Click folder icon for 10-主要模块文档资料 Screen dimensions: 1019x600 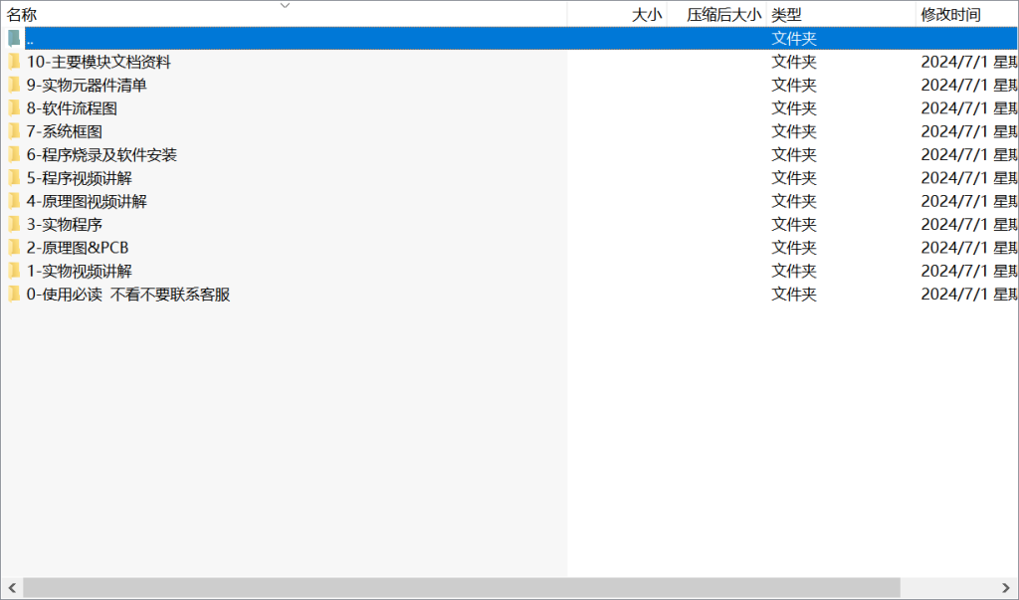[14, 62]
